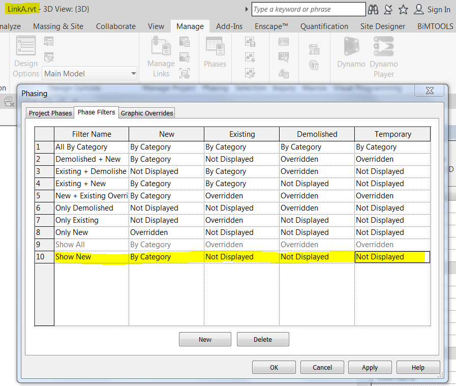Image resolution: width=456 pixels, height=386 pixels.
Task: Click the 'Only Demolished' filter name cell
Action: (x=92, y=208)
